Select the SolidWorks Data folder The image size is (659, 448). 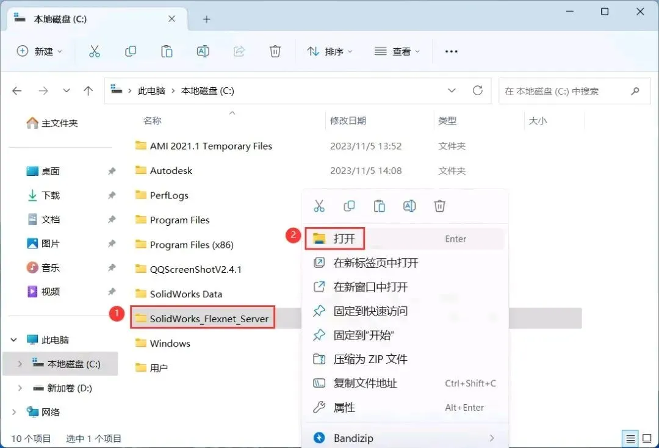tap(179, 294)
